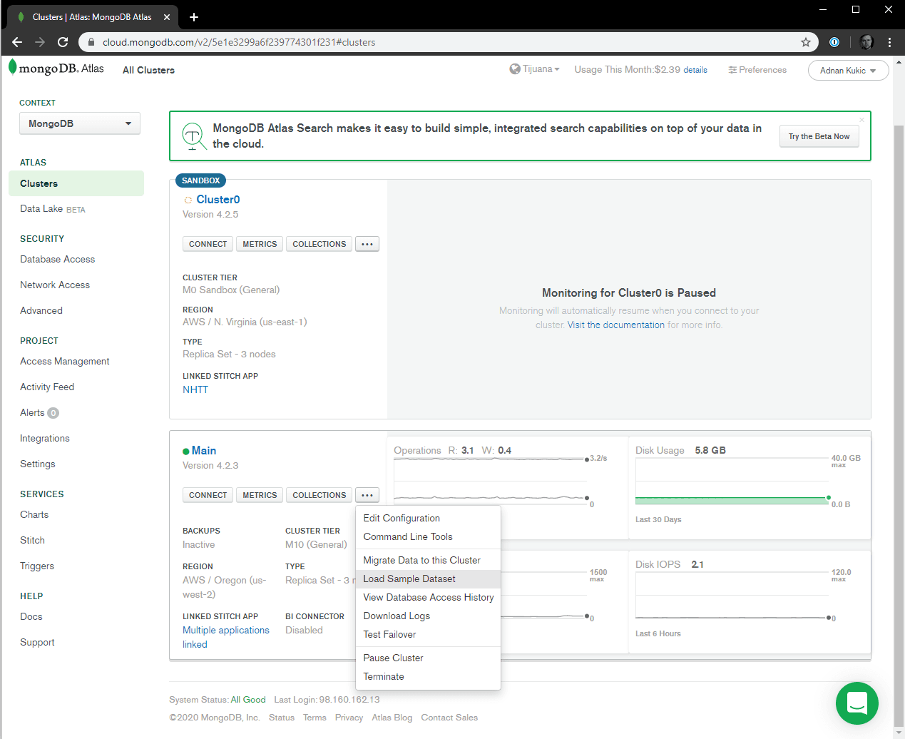Viewport: 905px width, 739px height.
Task: Click Try the Beta Now button
Action: tap(819, 136)
